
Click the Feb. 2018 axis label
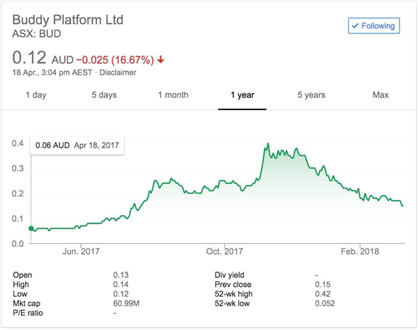click(x=360, y=251)
